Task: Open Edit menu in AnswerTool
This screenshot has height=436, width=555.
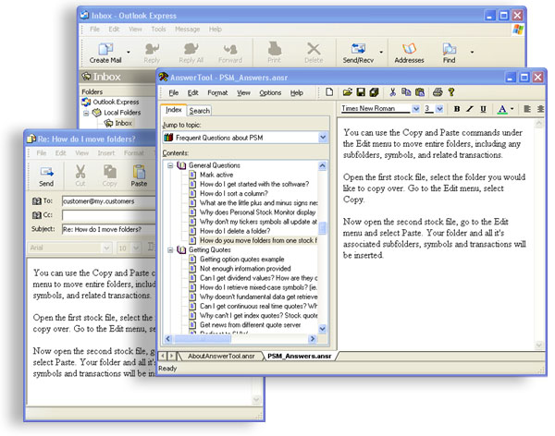Action: (192, 92)
